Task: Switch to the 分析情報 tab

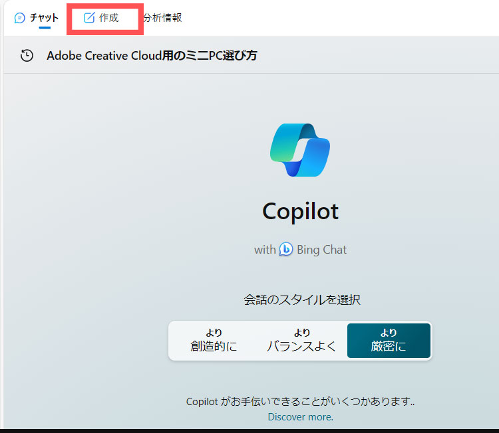Action: [162, 18]
